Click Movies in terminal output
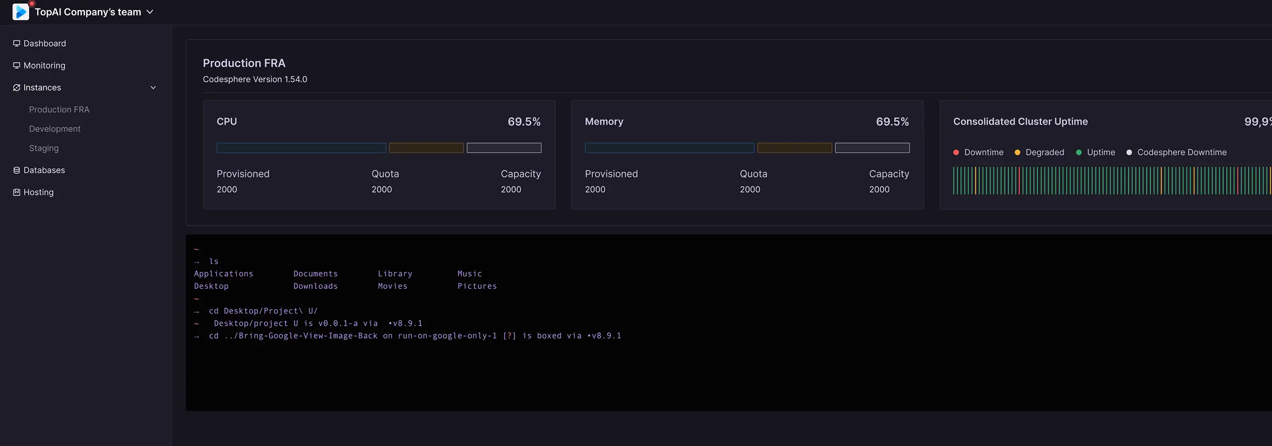The image size is (1272, 446). 392,286
